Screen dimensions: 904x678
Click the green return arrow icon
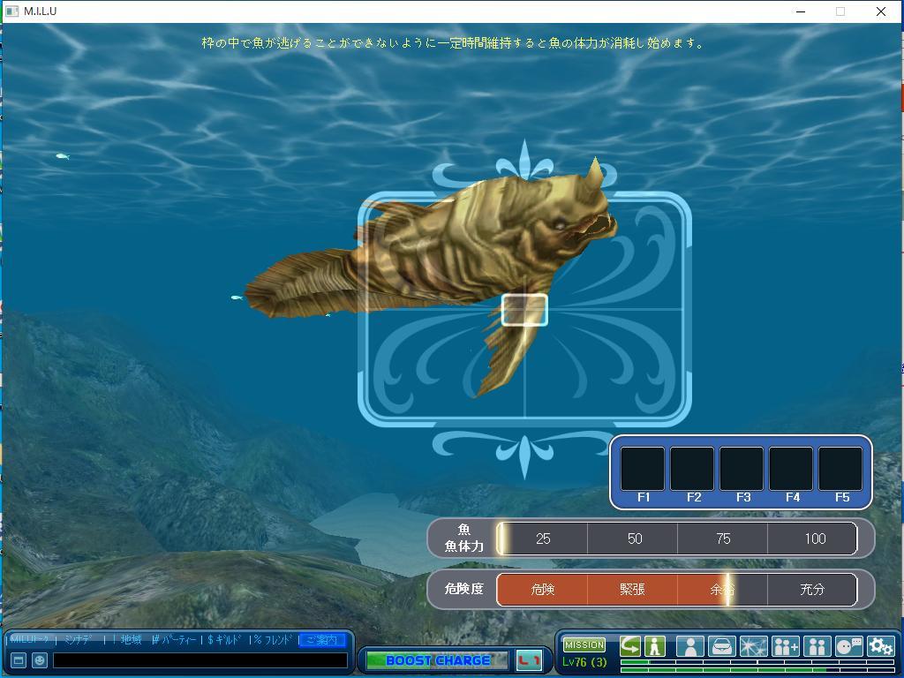tap(629, 646)
